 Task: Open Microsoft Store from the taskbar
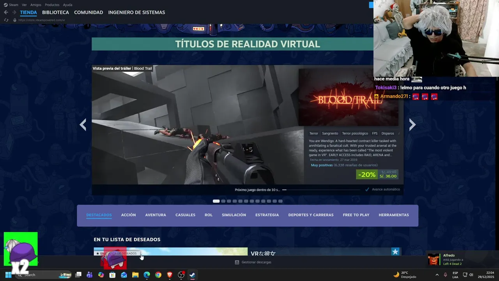112,275
